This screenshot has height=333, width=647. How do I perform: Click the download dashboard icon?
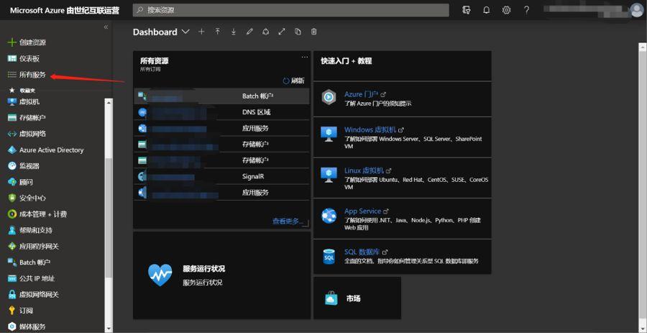(234, 32)
